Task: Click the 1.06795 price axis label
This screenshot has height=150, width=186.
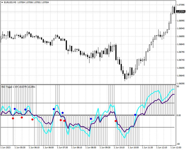Action: click(x=181, y=52)
